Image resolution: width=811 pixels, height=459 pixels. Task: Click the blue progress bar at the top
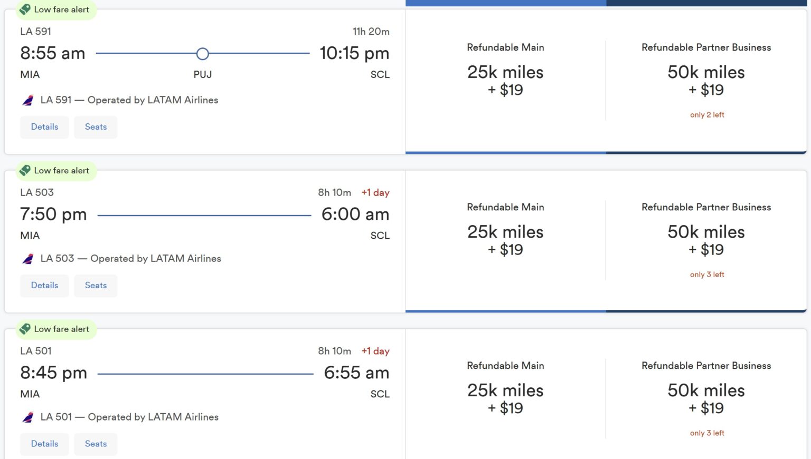point(506,2)
